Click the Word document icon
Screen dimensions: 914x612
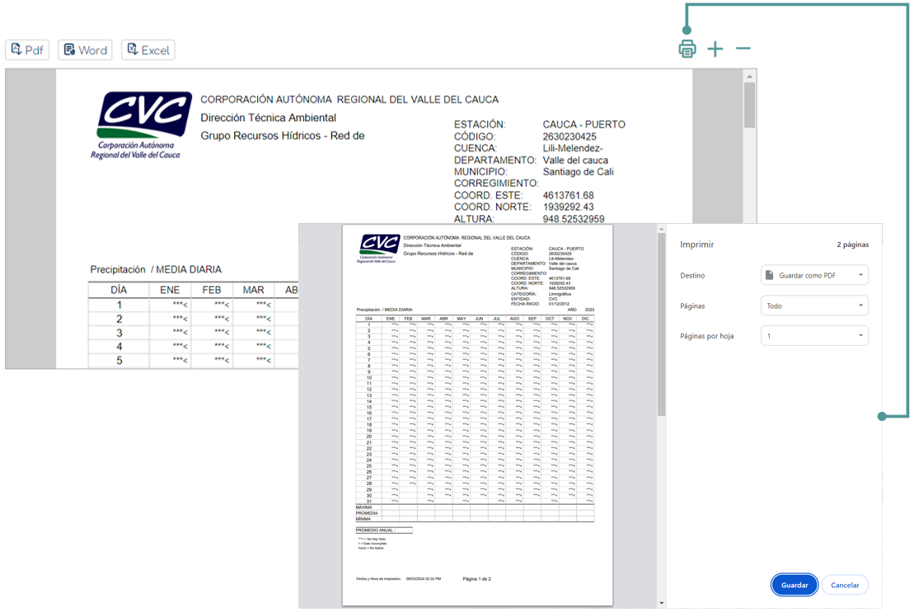pos(69,49)
